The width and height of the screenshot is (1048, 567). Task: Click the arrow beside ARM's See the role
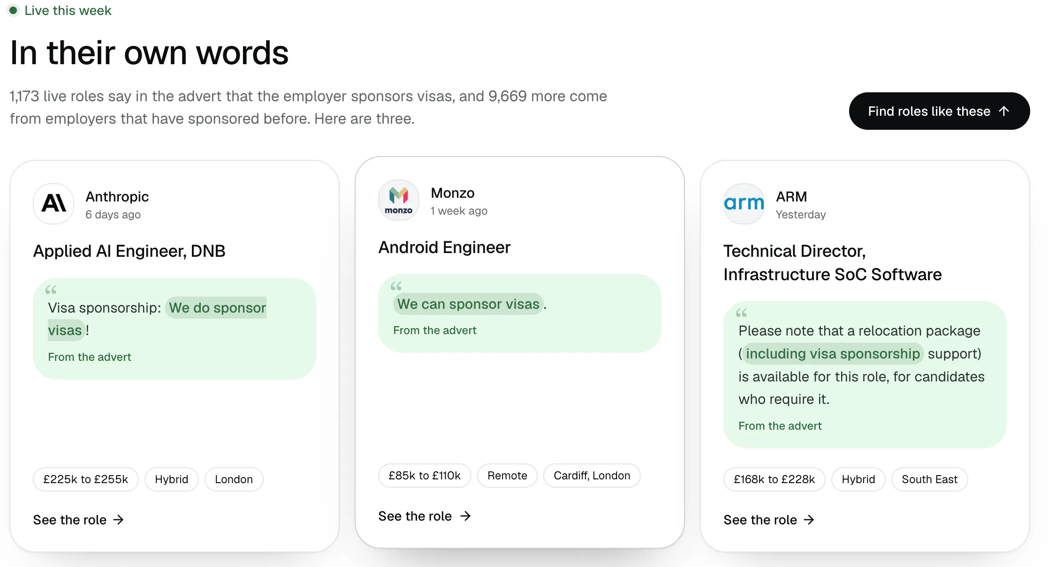(x=809, y=520)
